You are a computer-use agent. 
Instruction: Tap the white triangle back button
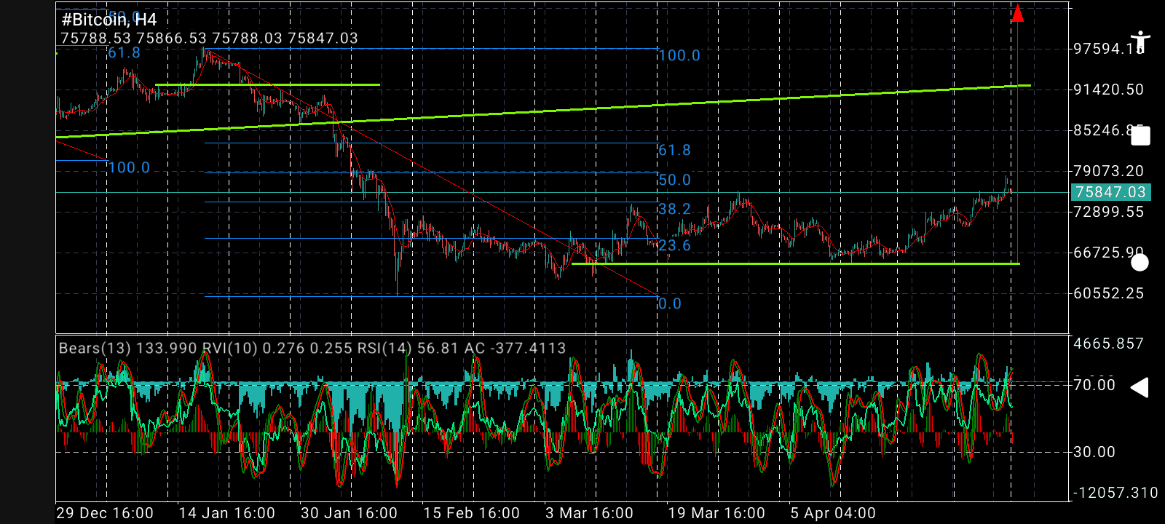(1140, 388)
